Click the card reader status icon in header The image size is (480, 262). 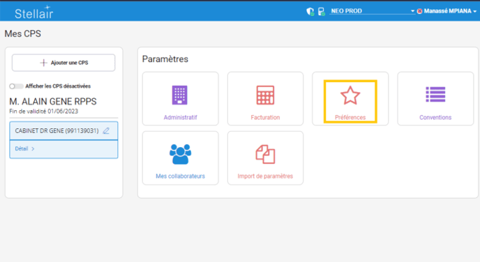[x=321, y=12]
